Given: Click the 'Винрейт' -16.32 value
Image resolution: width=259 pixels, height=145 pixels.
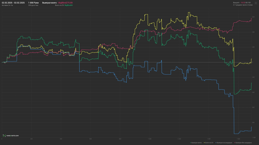Looking at the screenshot, I should 243,3.
